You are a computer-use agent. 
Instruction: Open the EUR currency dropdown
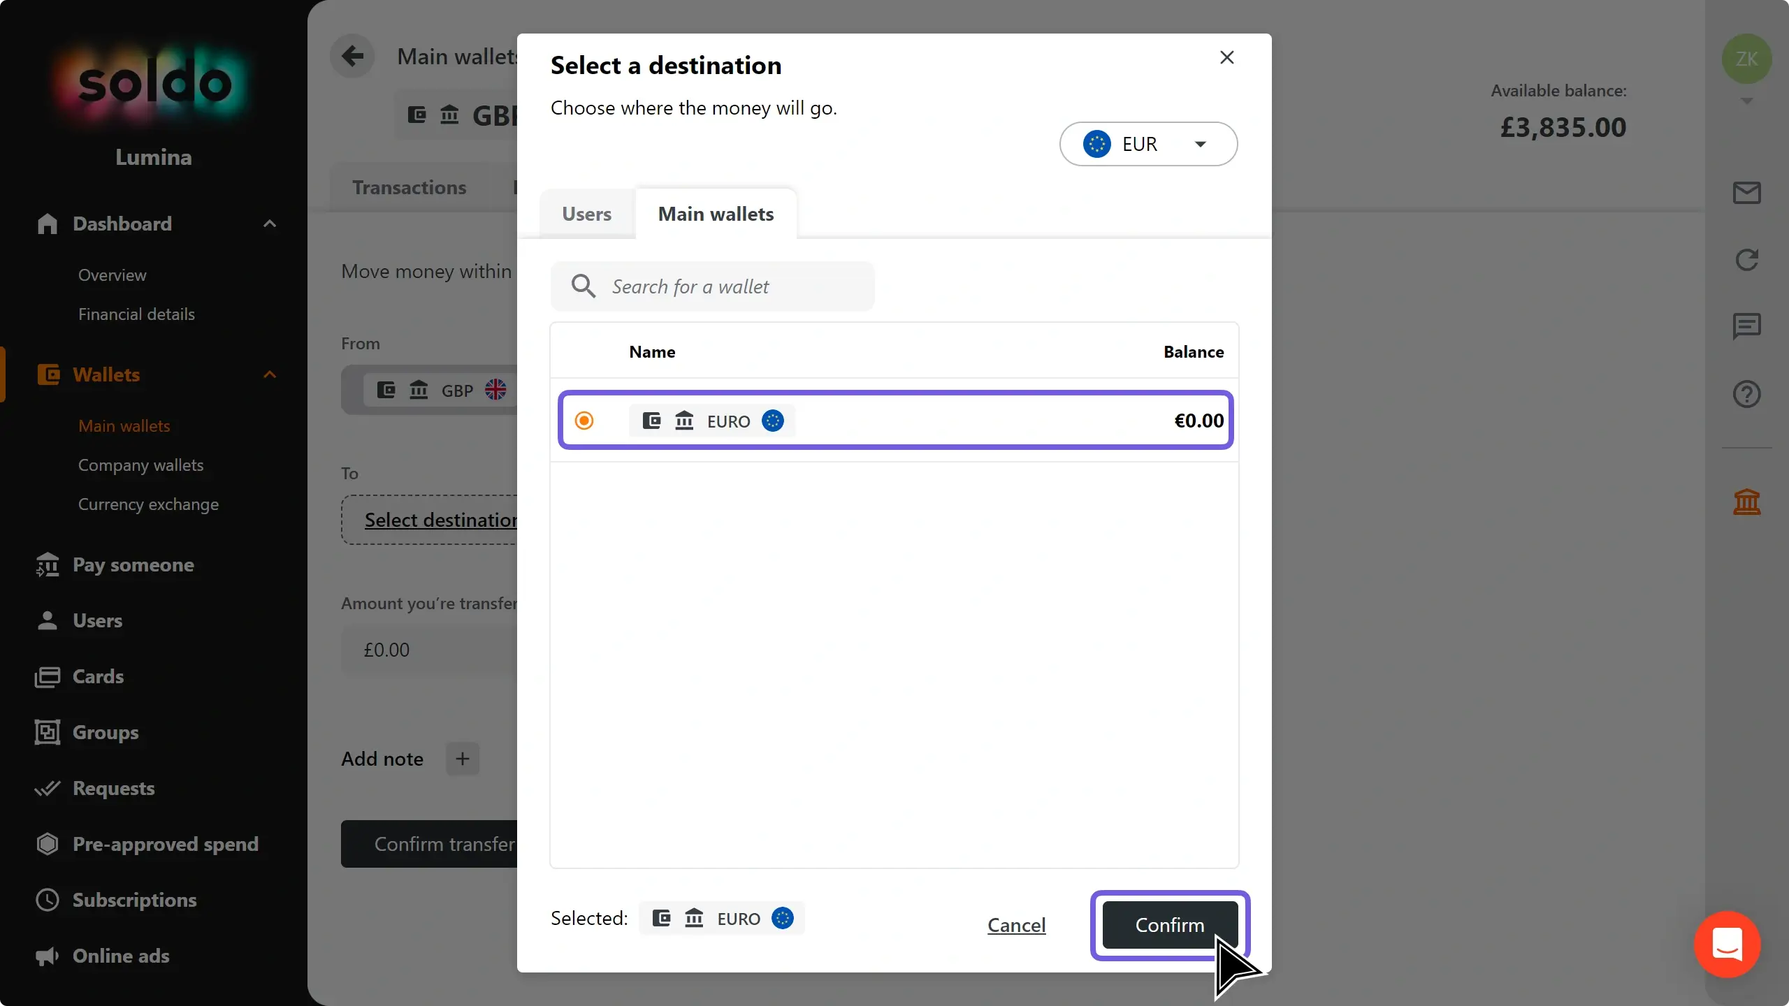1148,144
